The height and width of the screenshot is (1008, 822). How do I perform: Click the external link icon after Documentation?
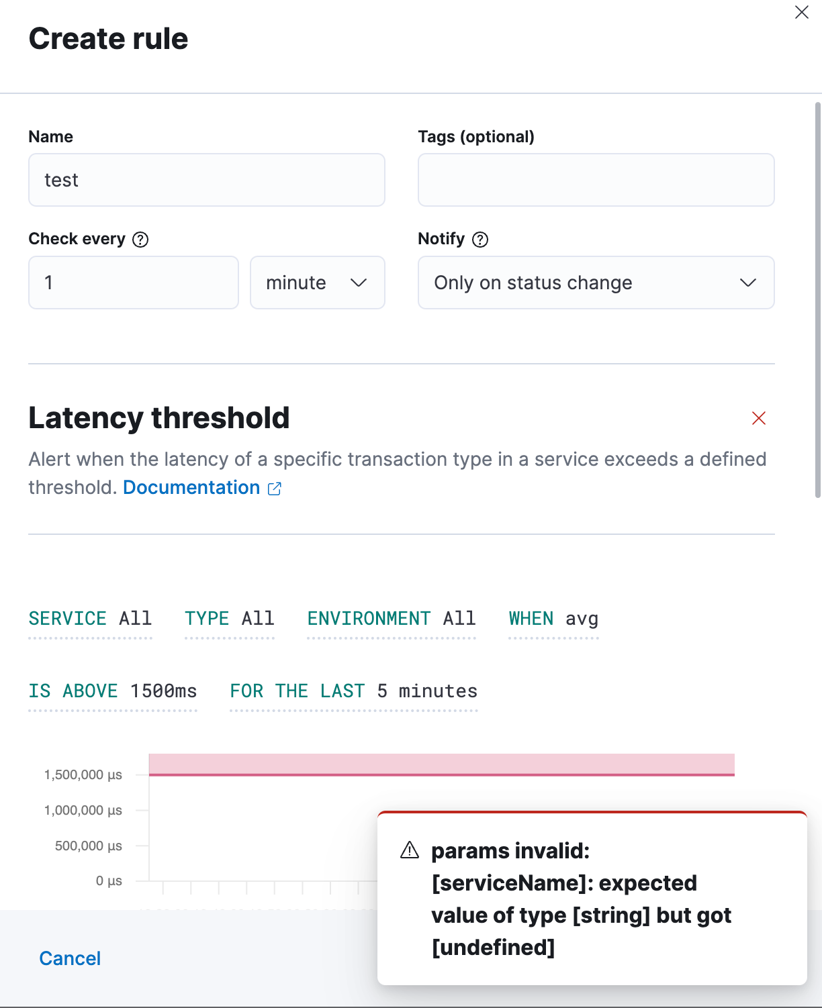(x=275, y=488)
